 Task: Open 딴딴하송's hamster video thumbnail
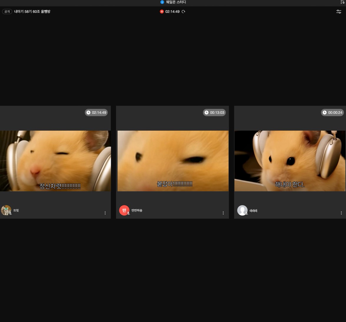[173, 161]
